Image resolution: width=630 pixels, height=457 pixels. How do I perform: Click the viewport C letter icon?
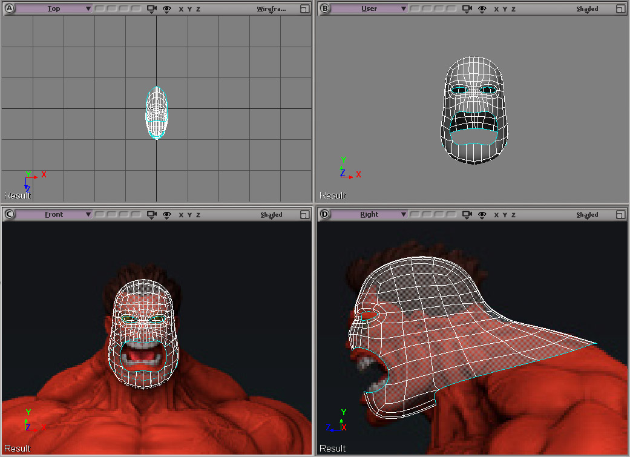click(9, 214)
